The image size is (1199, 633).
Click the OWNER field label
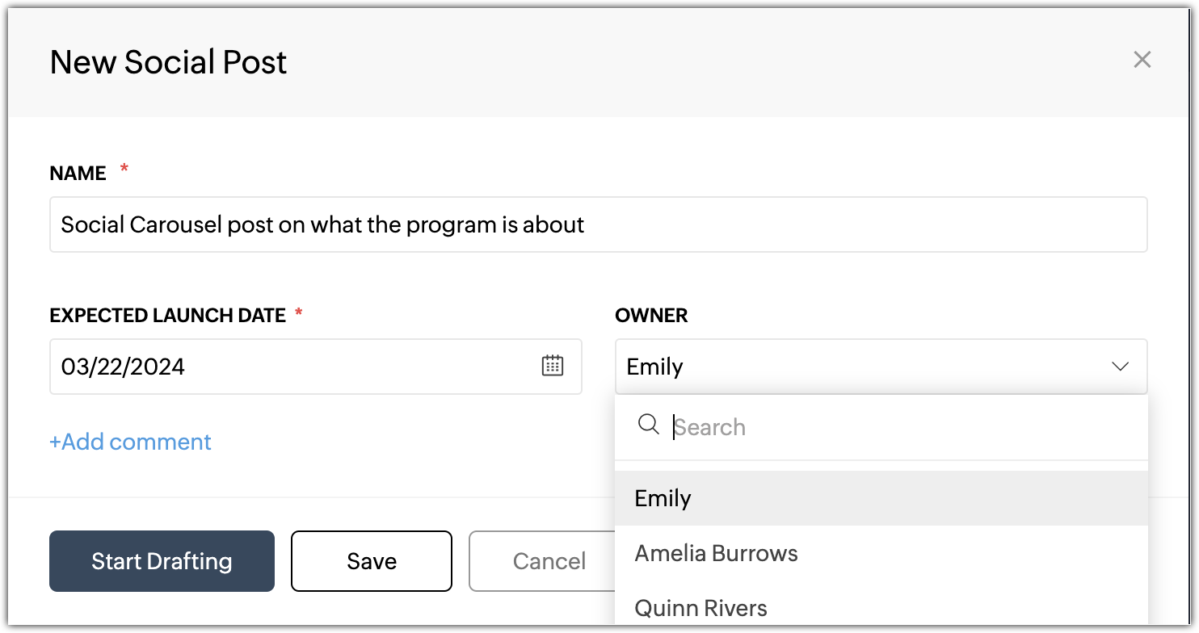pyautogui.click(x=651, y=315)
